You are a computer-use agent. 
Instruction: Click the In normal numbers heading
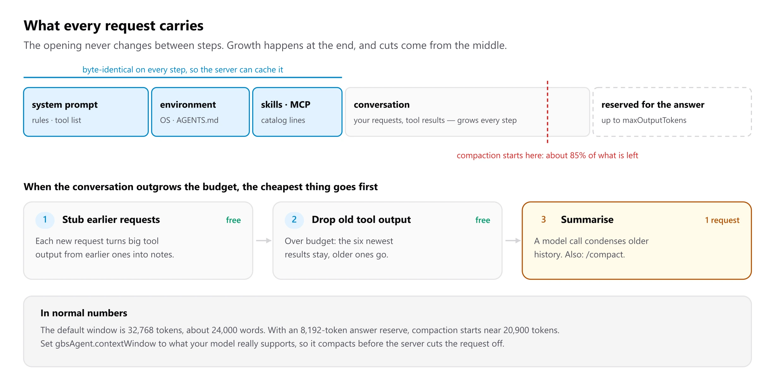(x=84, y=313)
